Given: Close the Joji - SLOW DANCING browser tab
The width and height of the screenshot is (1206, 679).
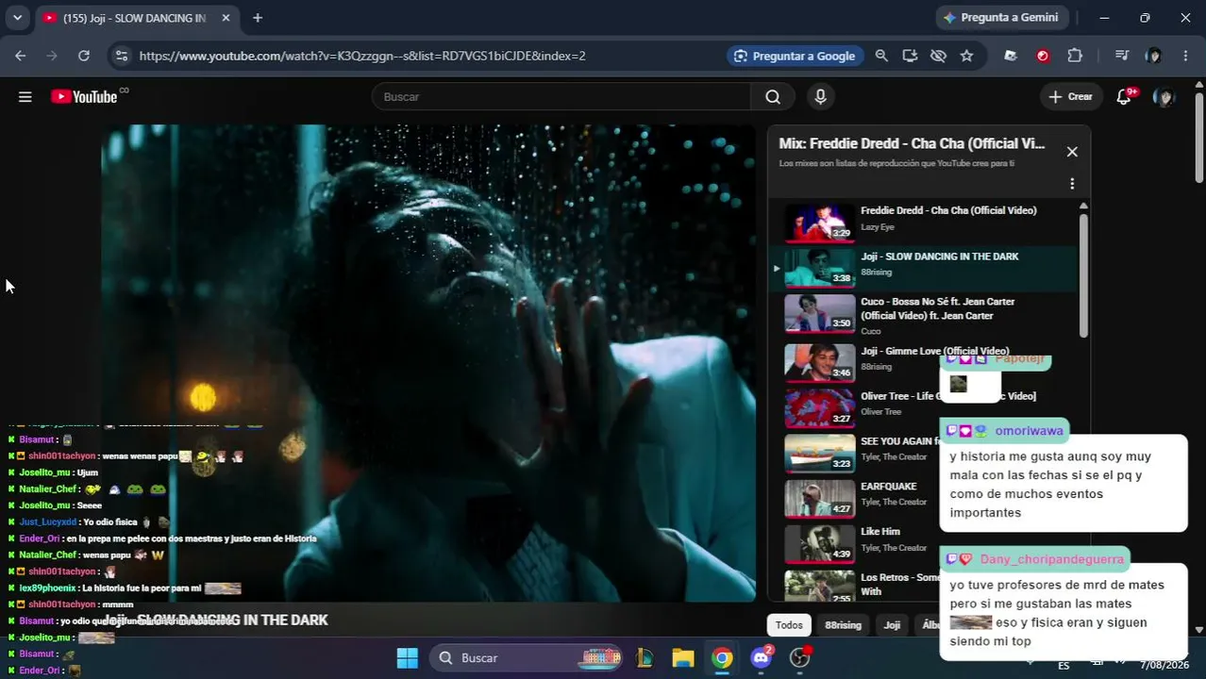Looking at the screenshot, I should [226, 18].
